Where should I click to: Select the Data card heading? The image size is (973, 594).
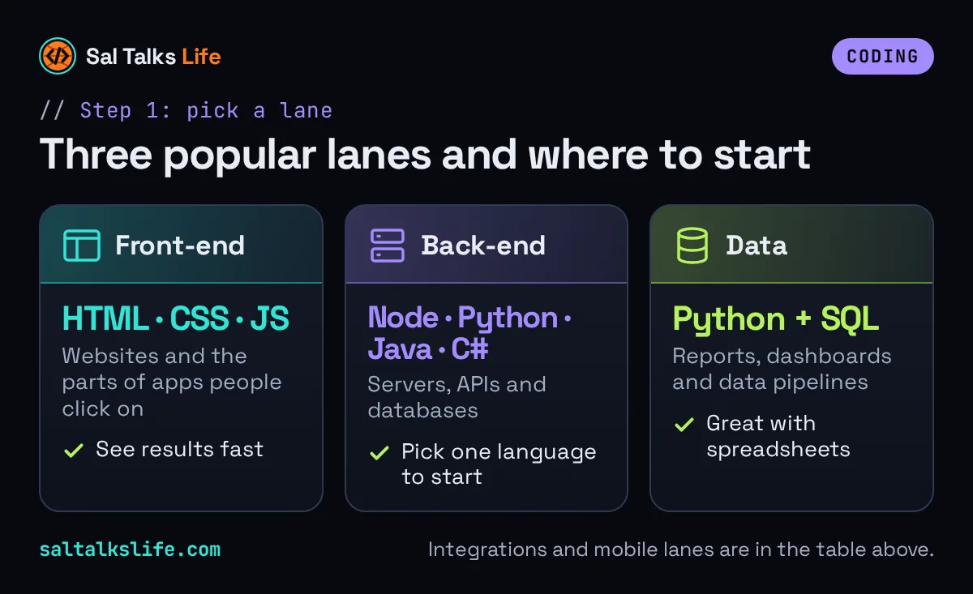coord(757,246)
